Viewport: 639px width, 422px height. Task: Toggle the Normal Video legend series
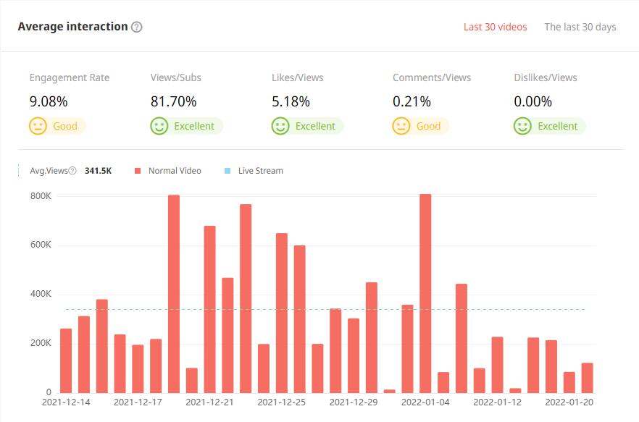(174, 171)
